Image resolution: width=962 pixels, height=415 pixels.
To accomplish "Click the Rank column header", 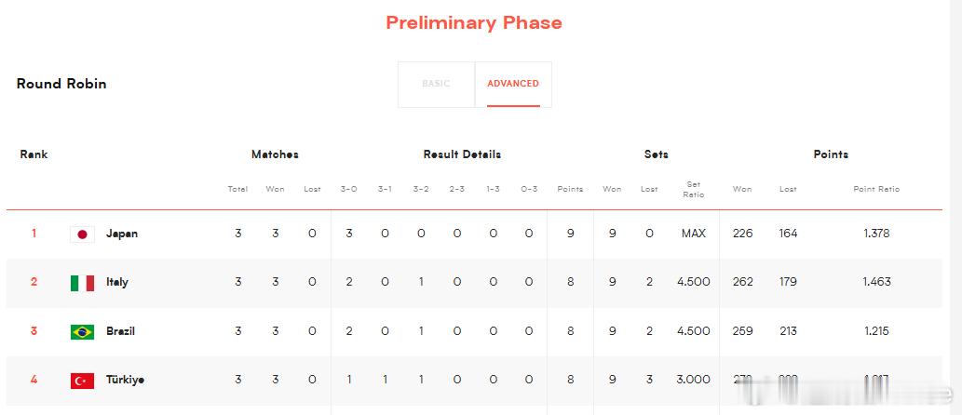I will point(34,154).
